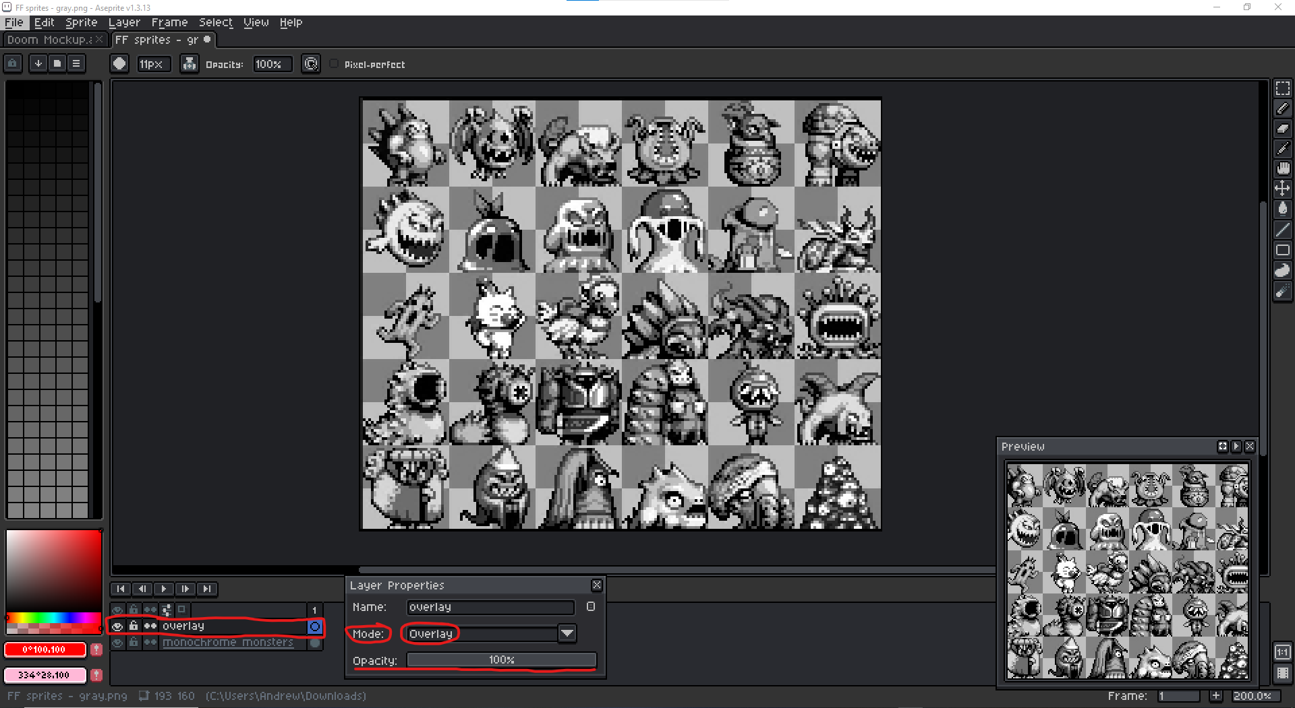
Task: Click the rainbow hue strip
Action: pyautogui.click(x=53, y=618)
